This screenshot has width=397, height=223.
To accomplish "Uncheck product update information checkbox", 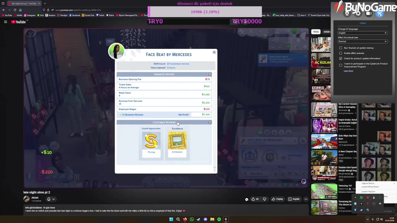I will [x=341, y=59].
